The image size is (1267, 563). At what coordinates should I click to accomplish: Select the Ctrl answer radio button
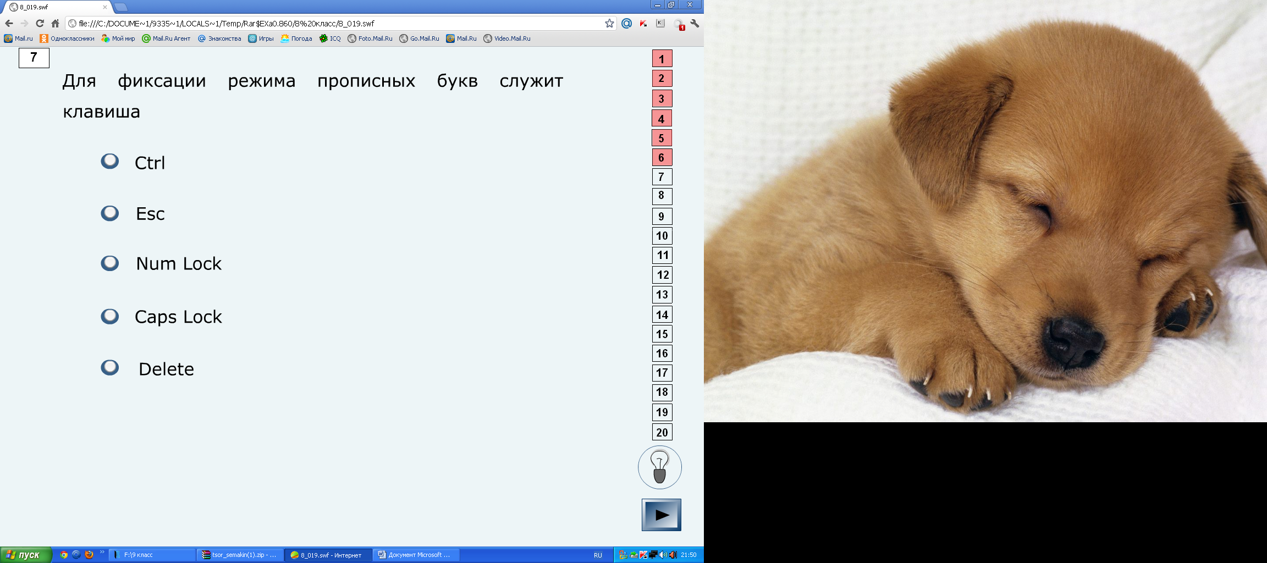pos(110,161)
